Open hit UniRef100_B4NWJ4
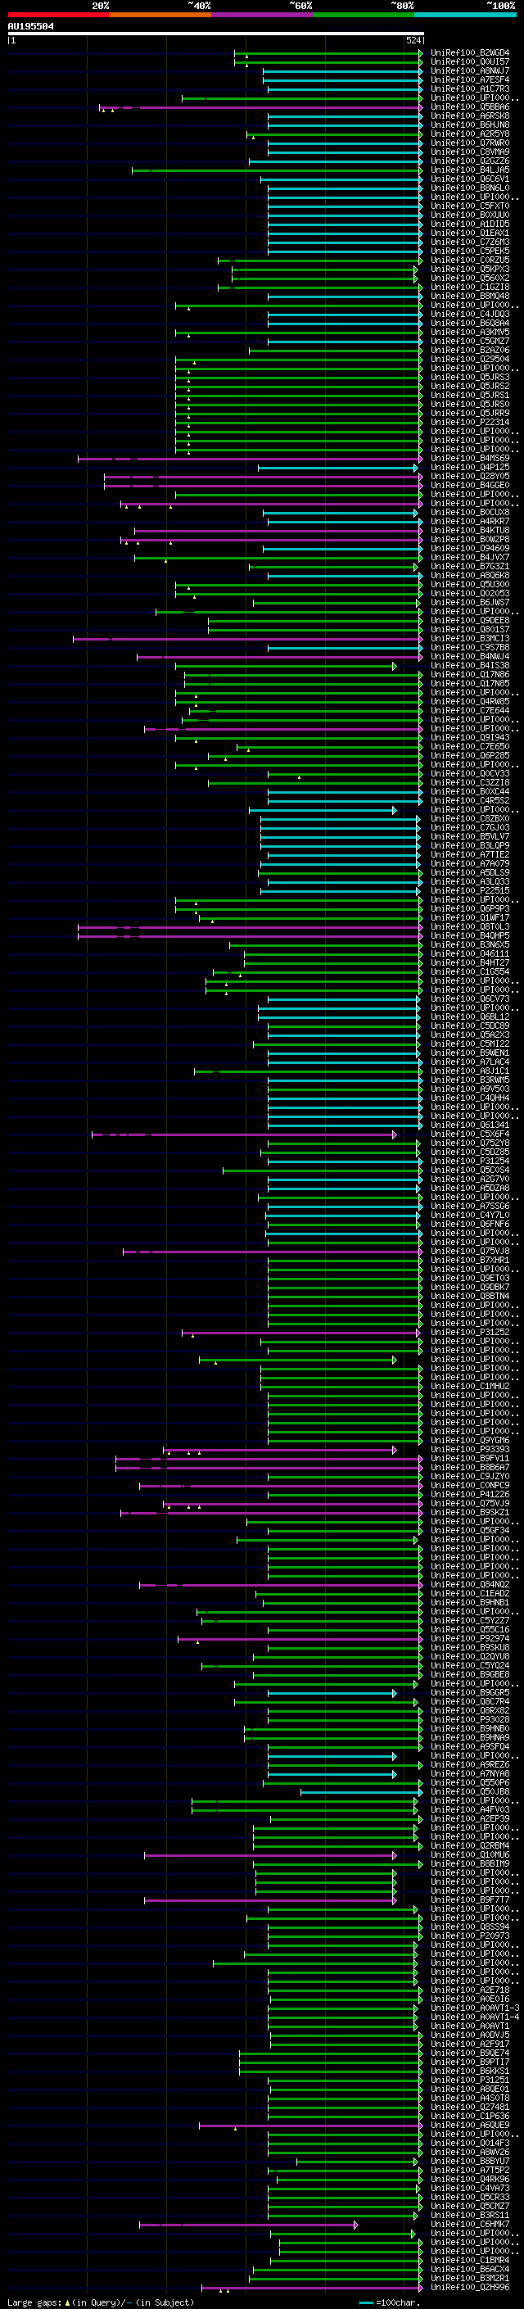 point(469,657)
